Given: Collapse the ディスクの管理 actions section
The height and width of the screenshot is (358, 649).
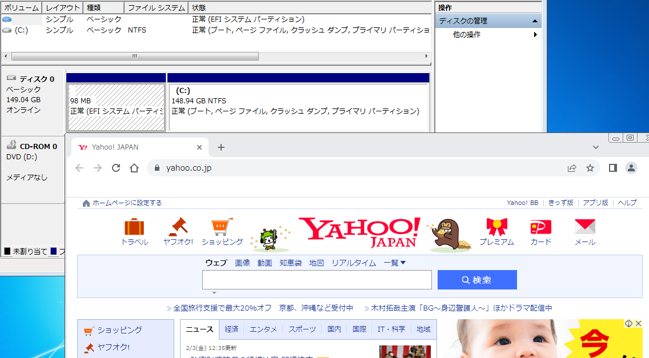Looking at the screenshot, I should [535, 21].
